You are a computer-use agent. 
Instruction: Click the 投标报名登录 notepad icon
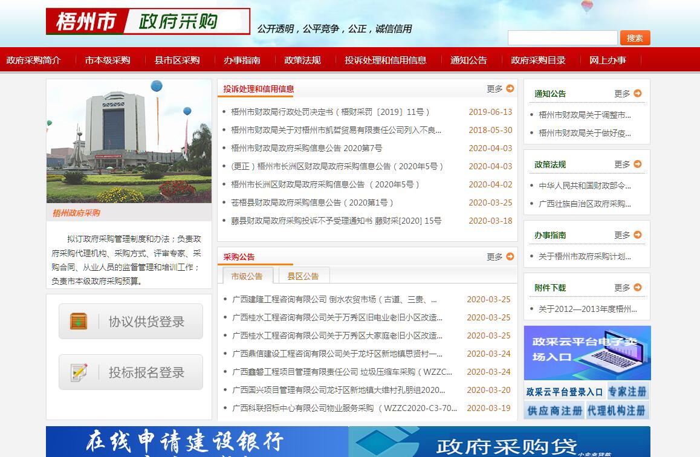point(79,372)
